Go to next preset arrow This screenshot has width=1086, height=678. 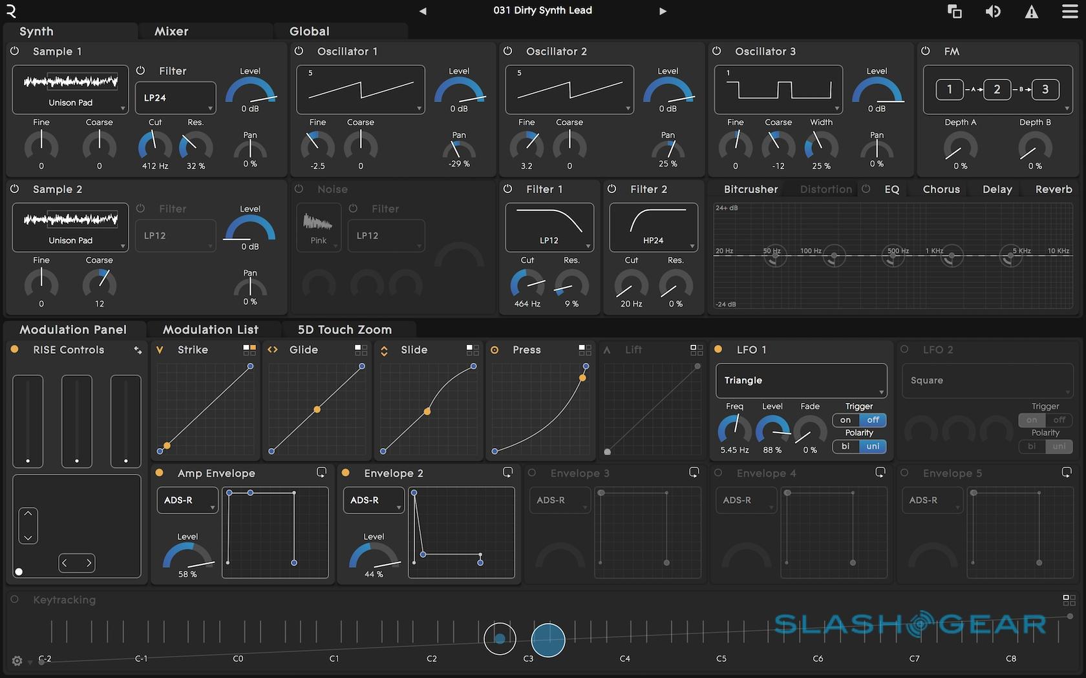(x=663, y=11)
